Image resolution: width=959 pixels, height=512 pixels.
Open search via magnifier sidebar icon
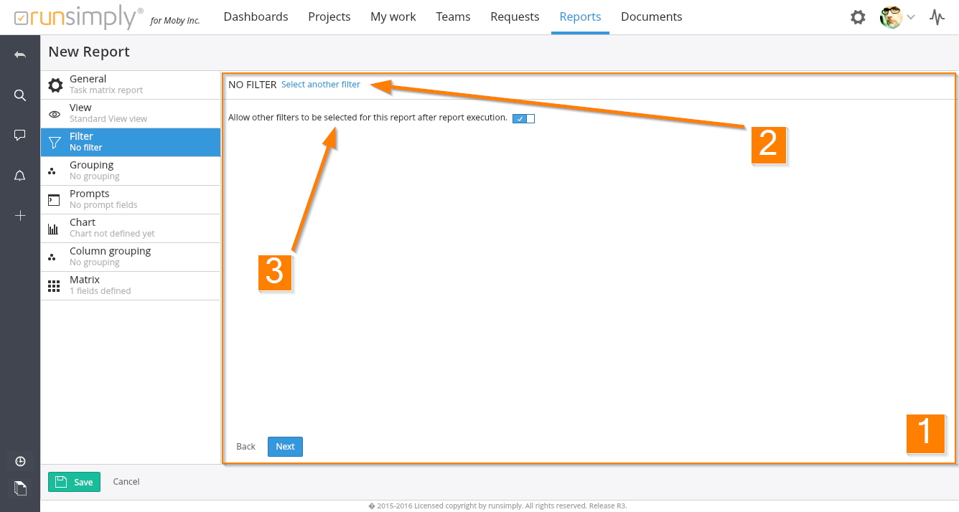(20, 95)
